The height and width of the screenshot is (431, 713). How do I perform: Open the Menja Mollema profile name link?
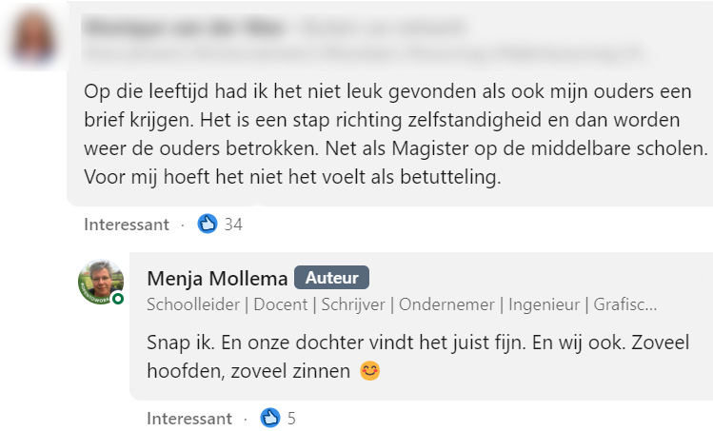click(x=216, y=278)
